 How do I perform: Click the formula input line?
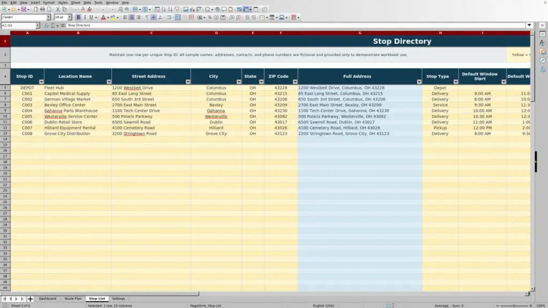[295, 25]
